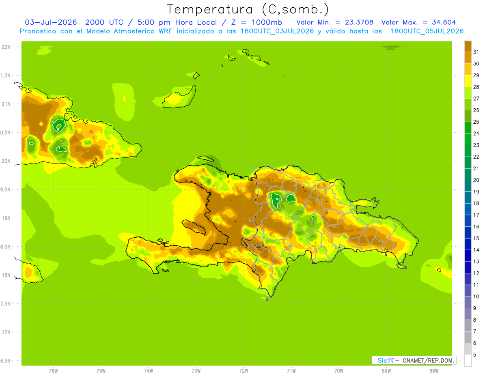Click the color bar label "25"
The height and width of the screenshot is (376, 487).
pyautogui.click(x=476, y=122)
